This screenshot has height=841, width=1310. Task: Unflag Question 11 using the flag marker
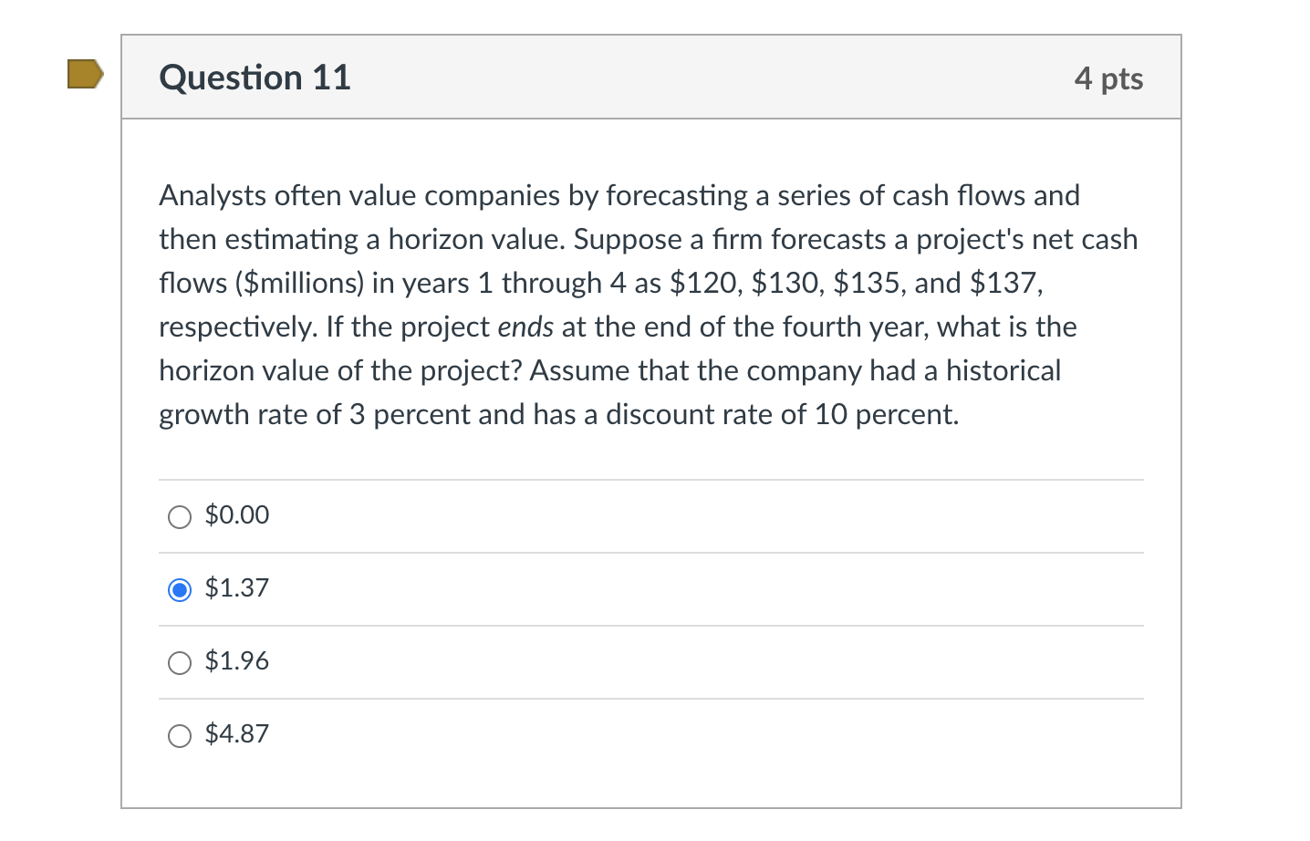pyautogui.click(x=84, y=74)
